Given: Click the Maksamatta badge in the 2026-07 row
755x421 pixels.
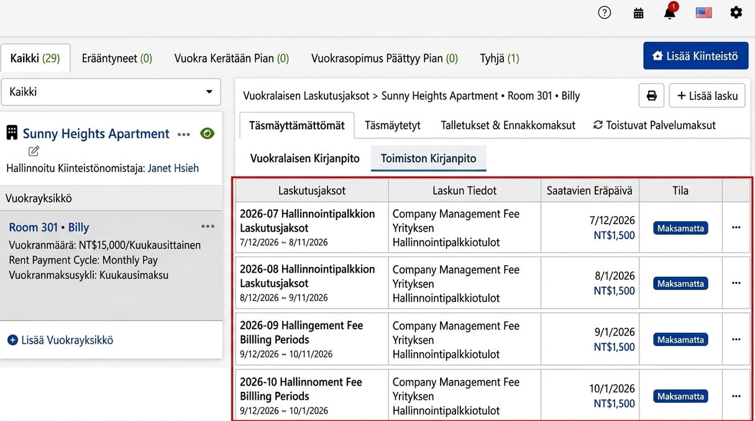Looking at the screenshot, I should click(680, 228).
